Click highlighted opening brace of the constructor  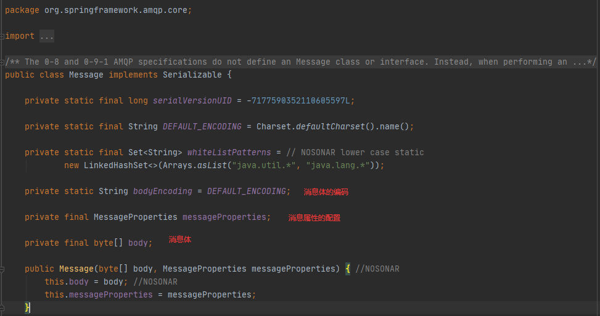coord(347,269)
